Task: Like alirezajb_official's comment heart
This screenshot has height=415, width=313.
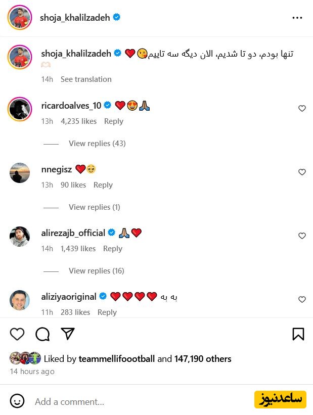Action: click(302, 236)
